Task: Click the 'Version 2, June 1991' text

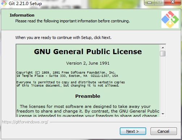Action: (x=88, y=63)
